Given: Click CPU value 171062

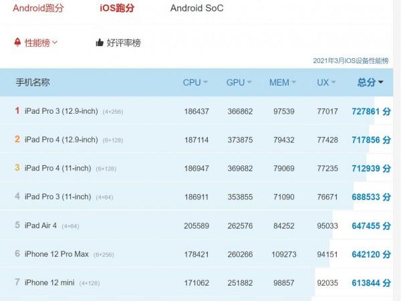Looking at the screenshot, I should pos(196,283).
